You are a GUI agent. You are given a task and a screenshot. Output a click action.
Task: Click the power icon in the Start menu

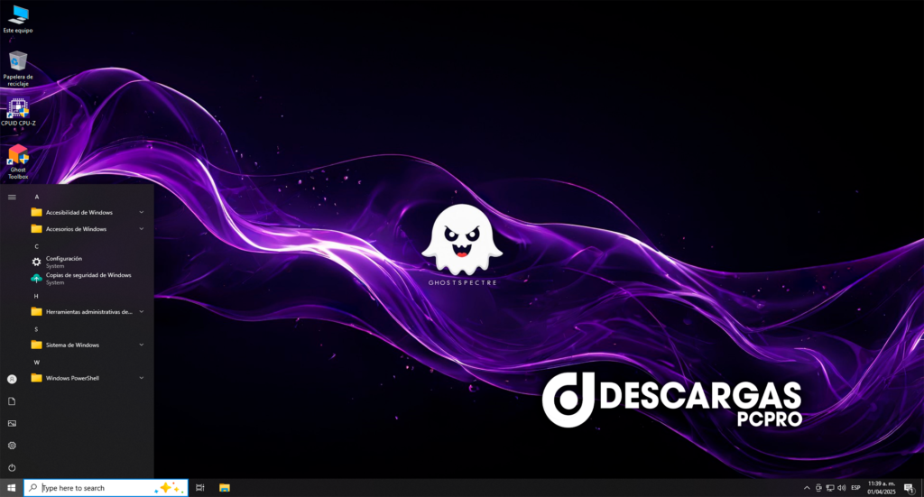pyautogui.click(x=12, y=467)
